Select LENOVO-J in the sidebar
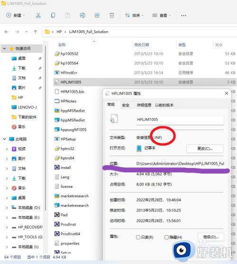The image size is (237, 264). pos(27,107)
